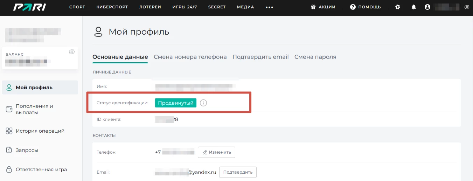The image size is (473, 181).
Task: Click the Продвинутый status badge
Action: tap(176, 103)
